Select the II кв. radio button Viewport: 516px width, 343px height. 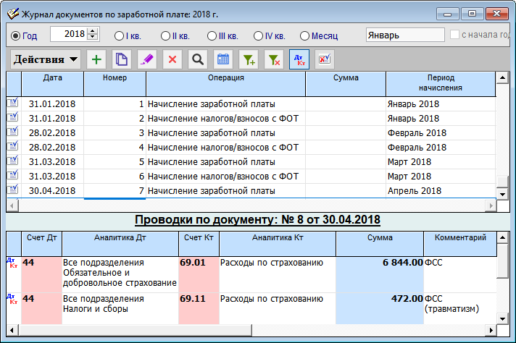(x=165, y=35)
